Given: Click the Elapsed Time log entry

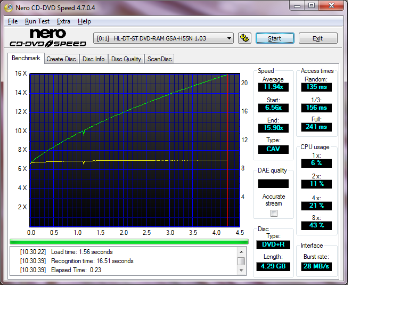Looking at the screenshot, I should coord(61,270).
